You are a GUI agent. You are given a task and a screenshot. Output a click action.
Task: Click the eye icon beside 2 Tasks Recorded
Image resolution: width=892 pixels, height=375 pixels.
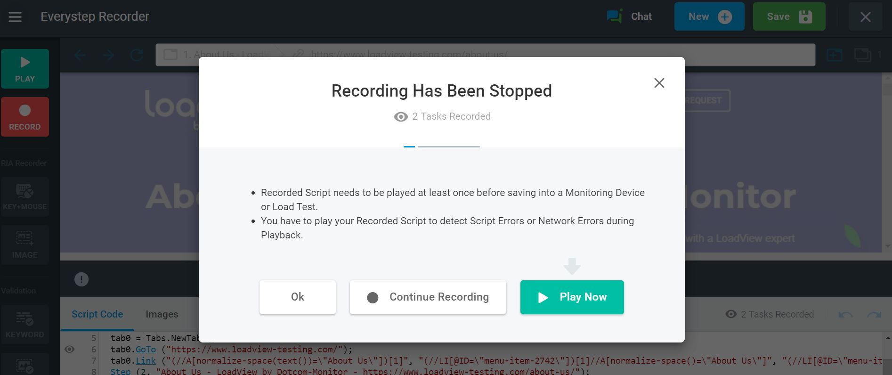[x=730, y=314]
